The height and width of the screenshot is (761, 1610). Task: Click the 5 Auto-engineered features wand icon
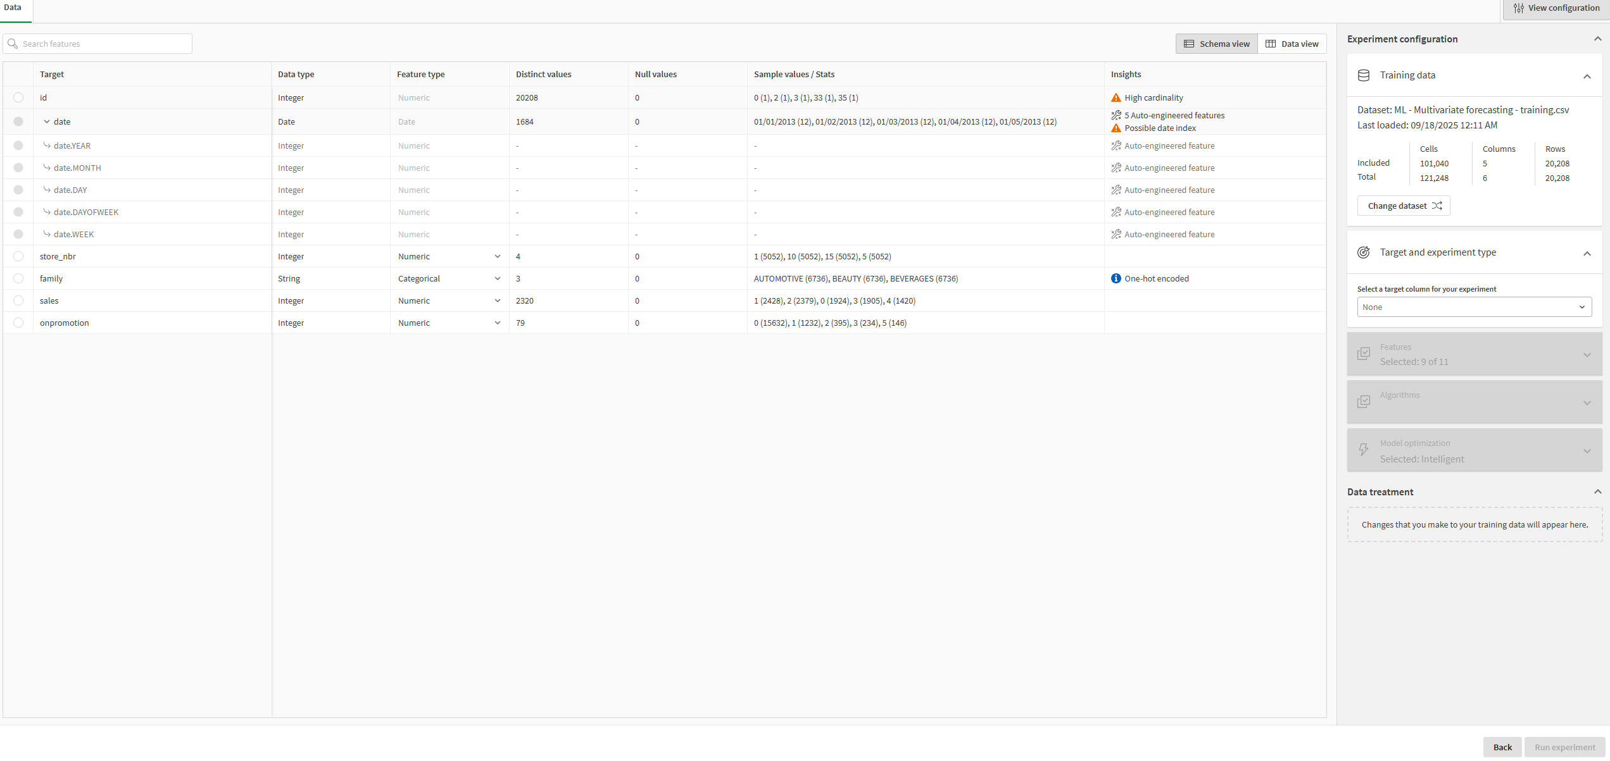point(1116,115)
